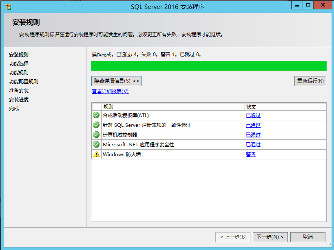This screenshot has height=250, width=334.
Task: Select 安装进度 step in left sidebar
Action: pyautogui.click(x=19, y=100)
